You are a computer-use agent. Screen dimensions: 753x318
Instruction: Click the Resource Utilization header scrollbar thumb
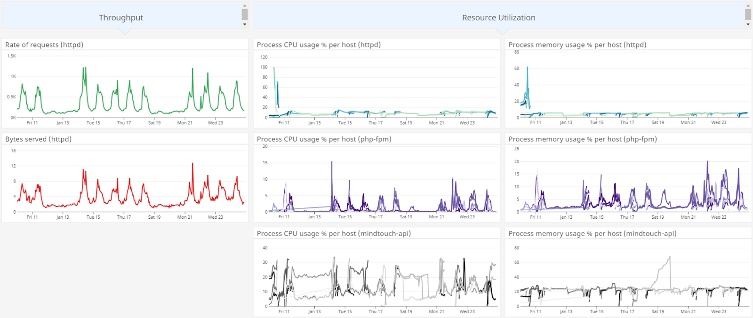coord(748,14)
